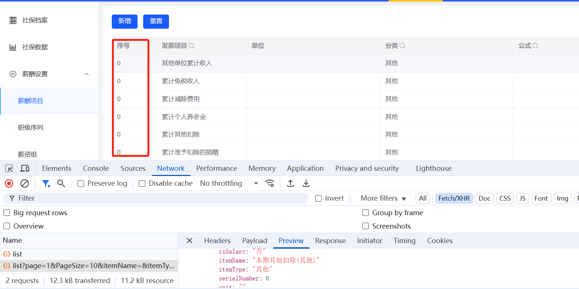Click the inspect element picker icon
Image resolution: width=579 pixels, height=289 pixels.
pos(9,168)
